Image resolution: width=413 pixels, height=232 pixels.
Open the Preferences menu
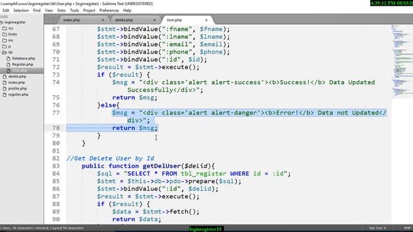click(109, 10)
